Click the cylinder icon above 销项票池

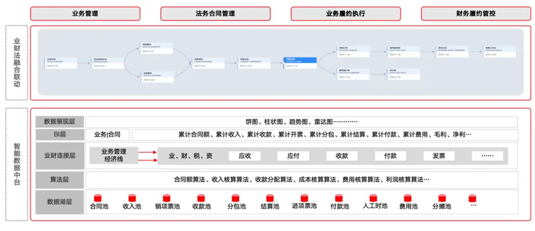click(x=167, y=198)
